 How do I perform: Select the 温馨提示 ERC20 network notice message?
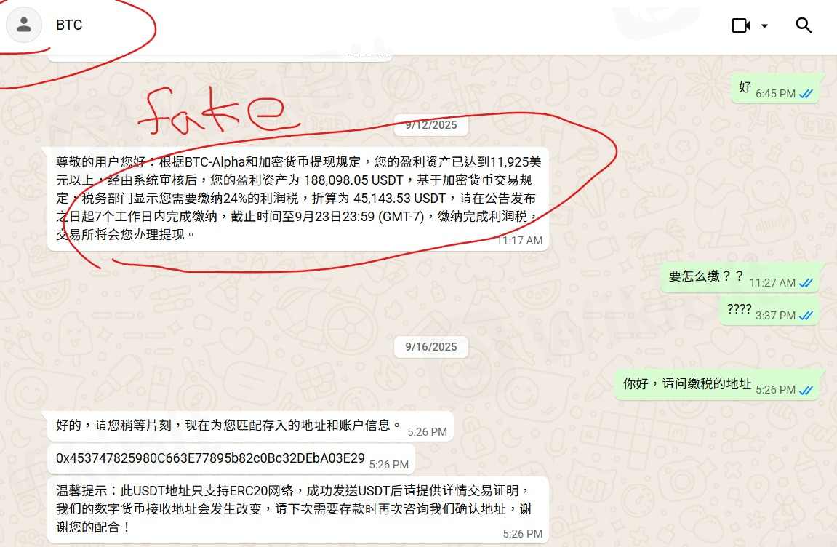point(298,510)
